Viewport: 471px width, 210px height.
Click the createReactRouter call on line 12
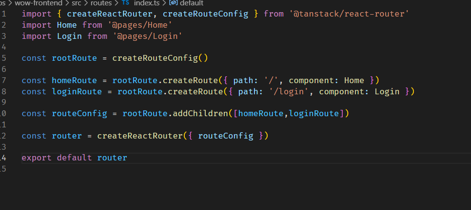[x=139, y=136]
